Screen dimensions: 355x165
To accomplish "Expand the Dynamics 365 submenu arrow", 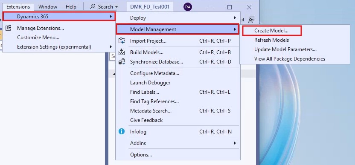I will (x=111, y=17).
